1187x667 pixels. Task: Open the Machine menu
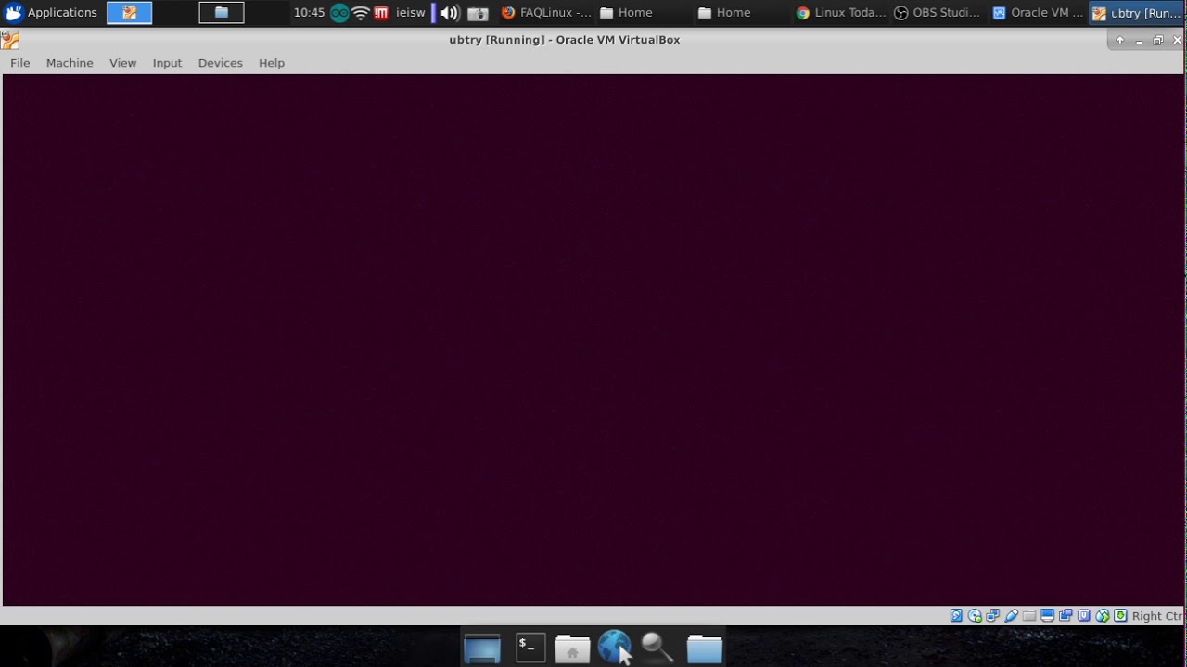point(70,62)
